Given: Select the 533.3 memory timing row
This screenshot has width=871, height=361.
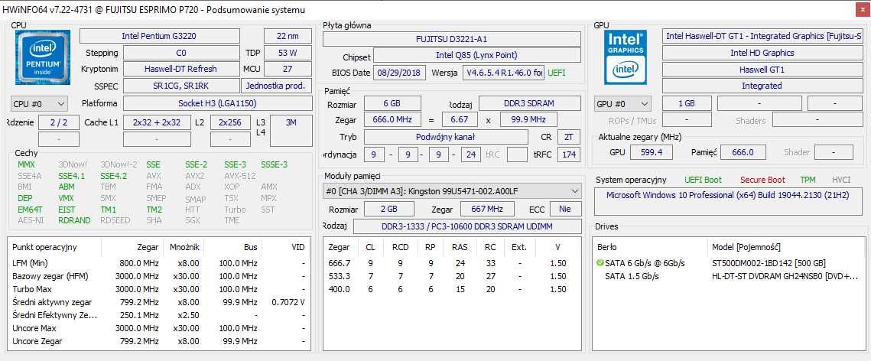Looking at the screenshot, I should point(452,276).
